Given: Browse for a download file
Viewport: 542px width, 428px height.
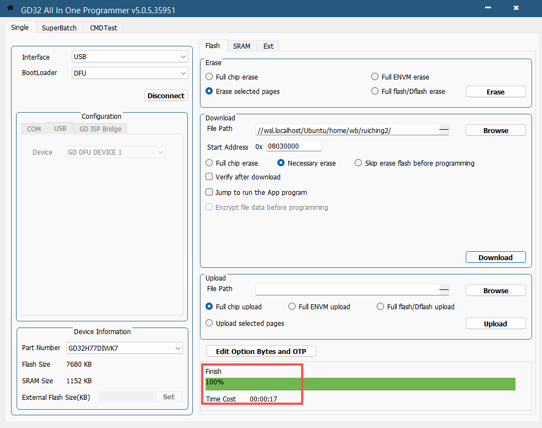Looking at the screenshot, I should (x=496, y=130).
